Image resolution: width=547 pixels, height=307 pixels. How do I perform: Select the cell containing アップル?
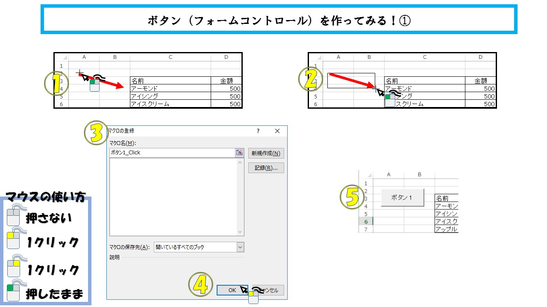446,229
